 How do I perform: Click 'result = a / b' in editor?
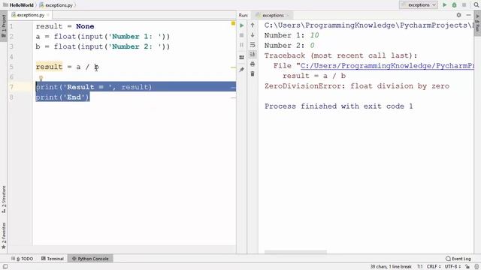point(67,67)
